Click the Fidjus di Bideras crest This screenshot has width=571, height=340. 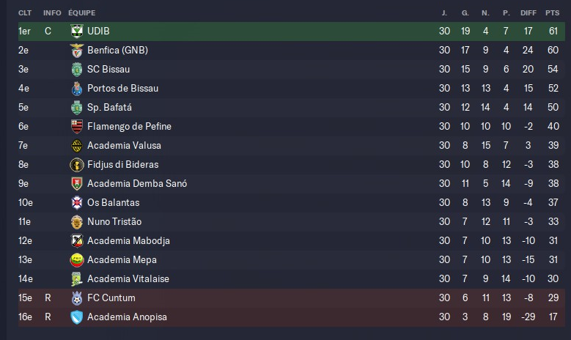(77, 164)
